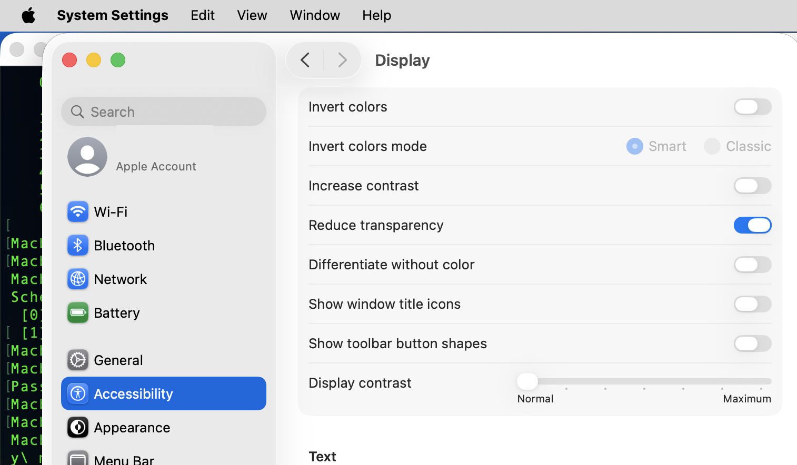
Task: Open the Window menu
Action: click(x=315, y=15)
